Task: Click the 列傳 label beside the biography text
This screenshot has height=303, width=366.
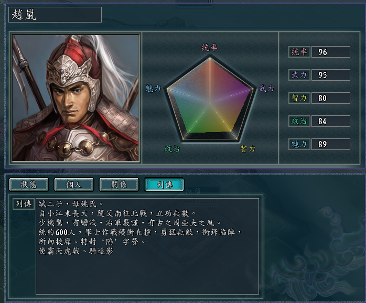Action: point(23,204)
